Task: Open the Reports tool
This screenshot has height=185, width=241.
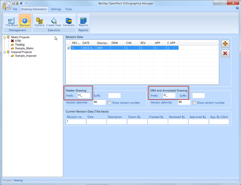Action: click(x=83, y=22)
